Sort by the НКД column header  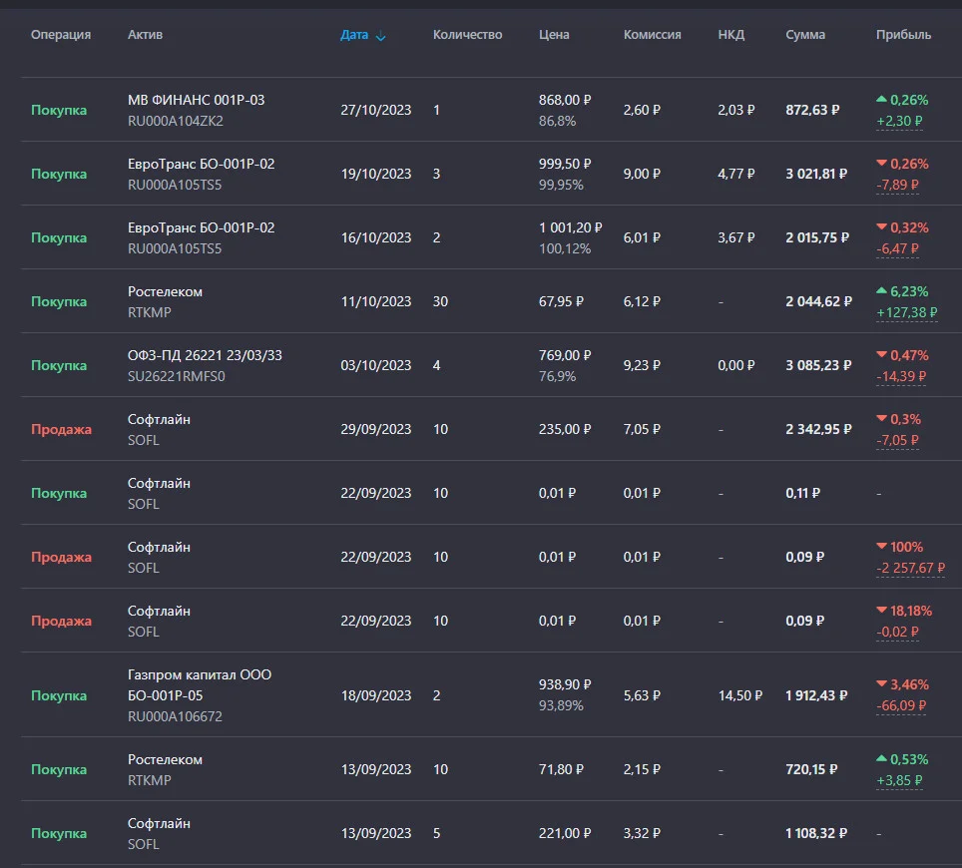[x=731, y=34]
